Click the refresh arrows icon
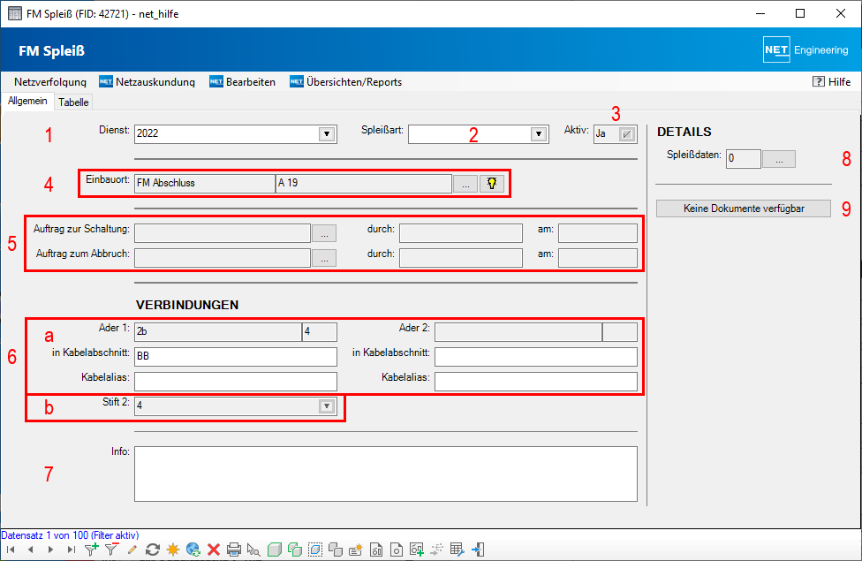862x561 pixels. pos(152,549)
